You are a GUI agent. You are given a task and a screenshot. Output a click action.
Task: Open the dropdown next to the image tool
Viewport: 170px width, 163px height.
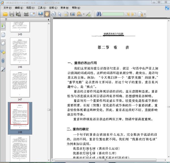[83, 14]
